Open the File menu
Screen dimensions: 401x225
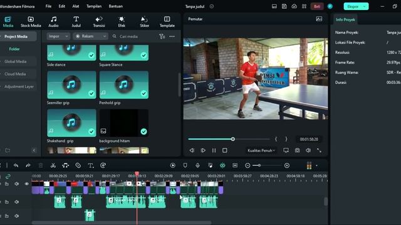tap(48, 6)
